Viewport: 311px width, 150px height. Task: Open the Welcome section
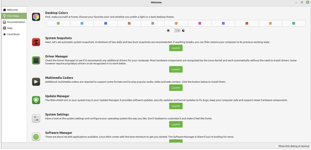(x=14, y=10)
